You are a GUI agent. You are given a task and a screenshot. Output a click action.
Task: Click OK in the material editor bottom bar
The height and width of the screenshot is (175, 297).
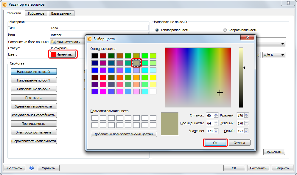(234, 168)
